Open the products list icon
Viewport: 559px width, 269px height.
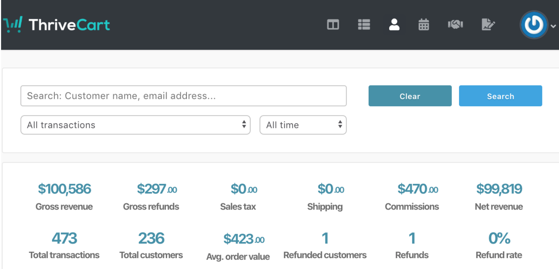click(364, 25)
